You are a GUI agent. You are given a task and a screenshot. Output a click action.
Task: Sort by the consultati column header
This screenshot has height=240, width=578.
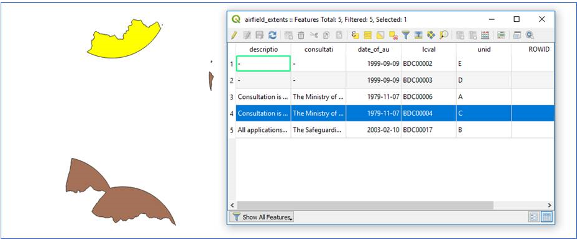318,49
